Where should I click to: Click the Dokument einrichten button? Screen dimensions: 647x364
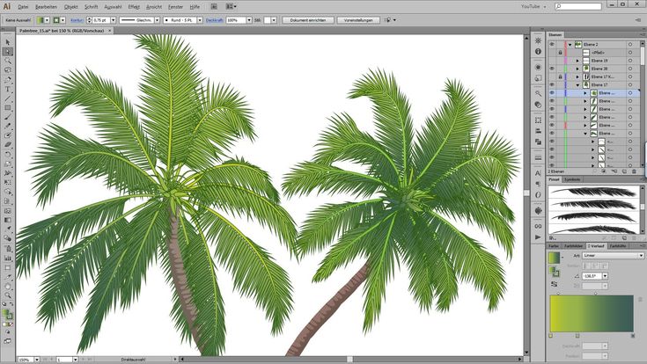(x=308, y=20)
